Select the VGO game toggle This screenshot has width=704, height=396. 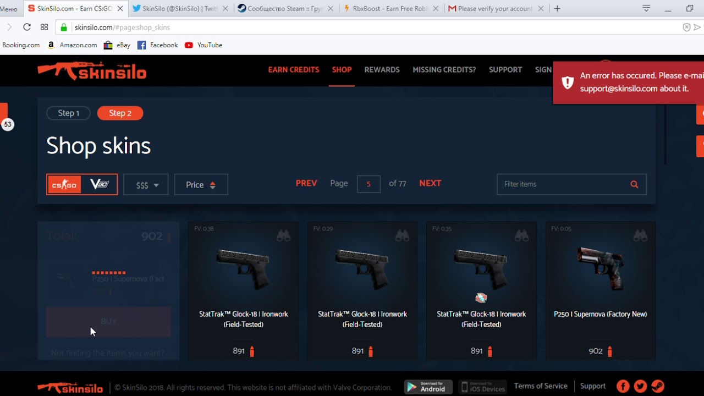pos(100,185)
